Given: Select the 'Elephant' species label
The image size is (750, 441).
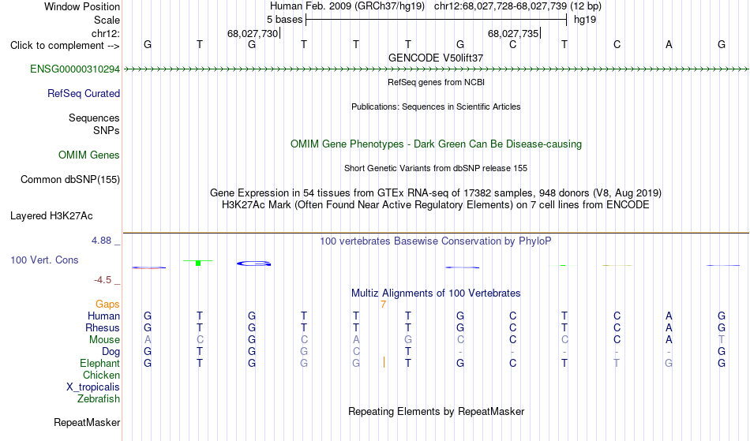Looking at the screenshot, I should point(99,364).
